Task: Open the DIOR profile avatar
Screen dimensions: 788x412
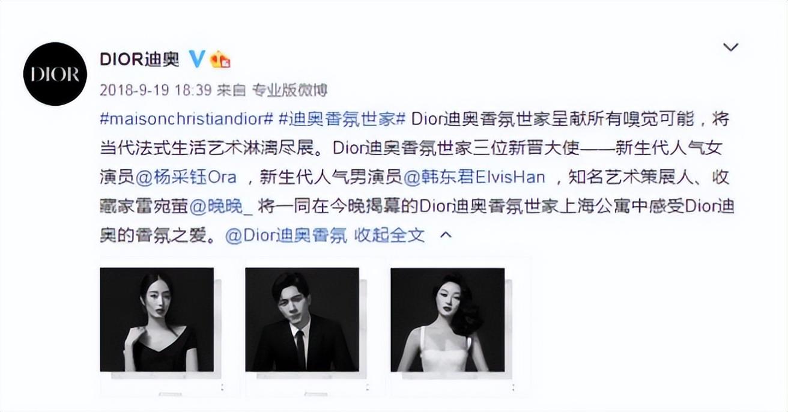Action: (x=55, y=74)
